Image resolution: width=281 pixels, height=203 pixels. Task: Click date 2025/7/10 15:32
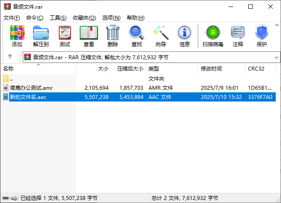click(221, 97)
